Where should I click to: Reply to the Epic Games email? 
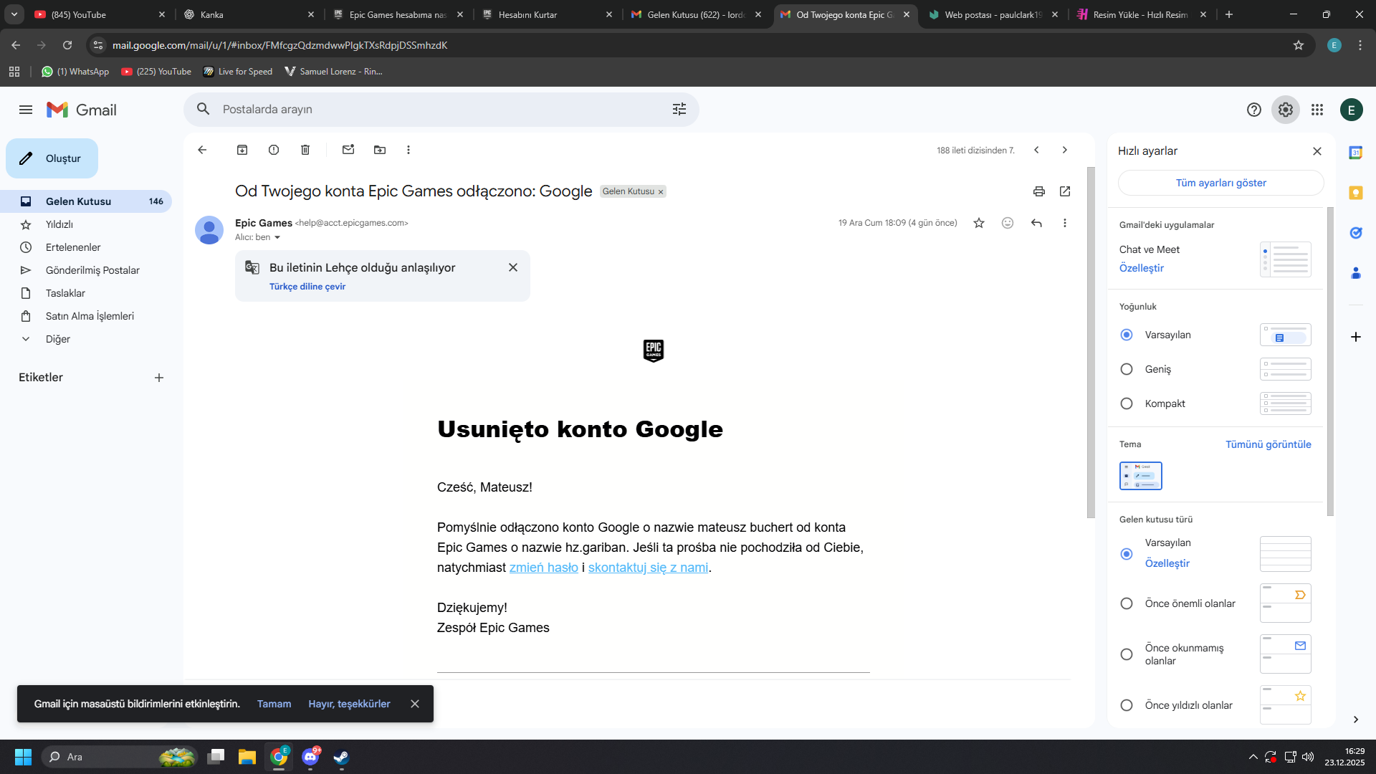1036,223
